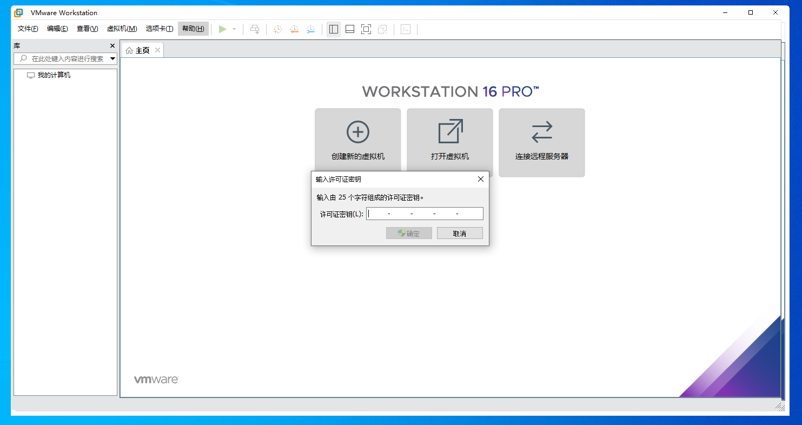This screenshot has width=802, height=425.
Task: Click the send Ctrl+Alt+Del toolbar icon
Action: tap(255, 29)
